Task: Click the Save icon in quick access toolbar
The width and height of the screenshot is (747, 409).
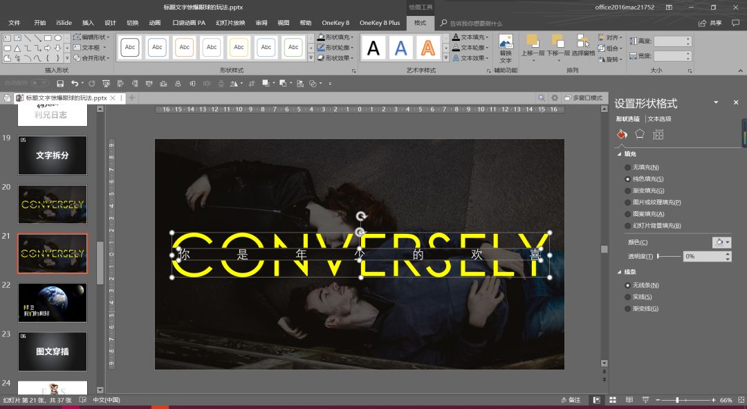Action: click(x=60, y=84)
